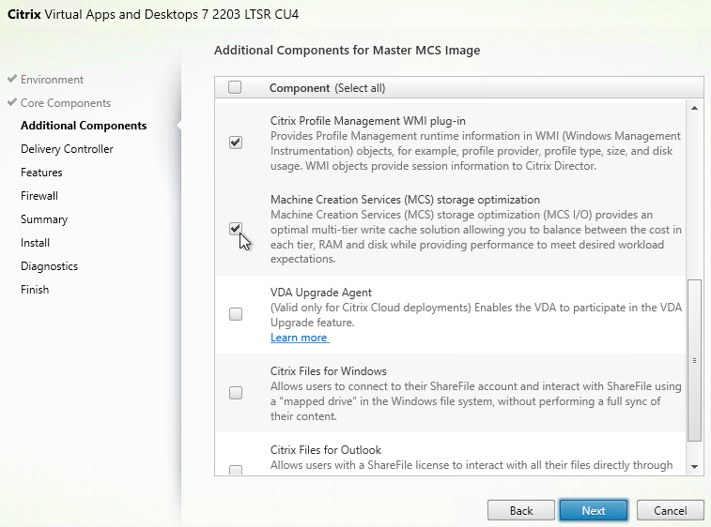711x527 pixels.
Task: Go to the Environment step
Action: pos(52,80)
